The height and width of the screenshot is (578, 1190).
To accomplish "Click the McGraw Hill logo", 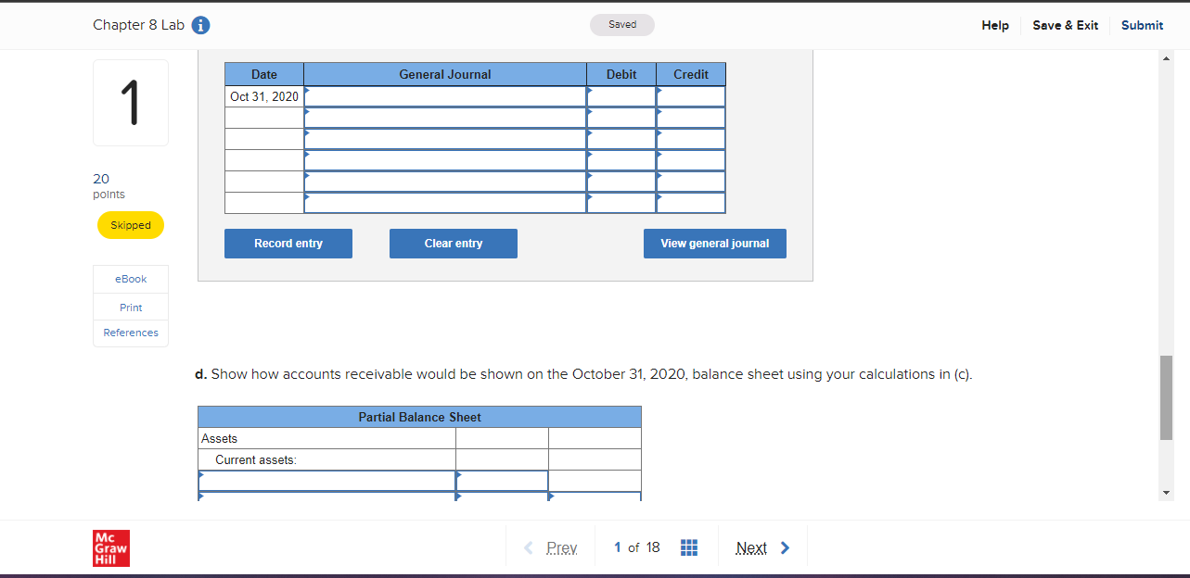I will [x=110, y=547].
